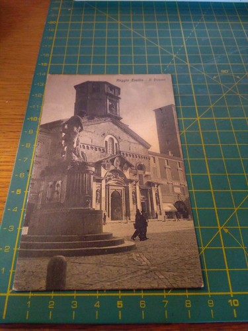
Task: Select the octagonal cathedral tower
Action: [98, 100]
